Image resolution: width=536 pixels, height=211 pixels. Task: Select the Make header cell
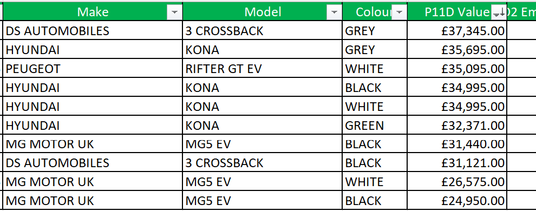[x=93, y=12]
